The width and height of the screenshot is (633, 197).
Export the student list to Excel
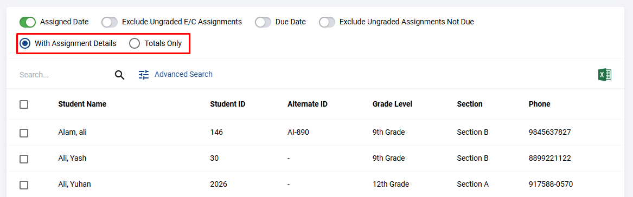point(604,75)
